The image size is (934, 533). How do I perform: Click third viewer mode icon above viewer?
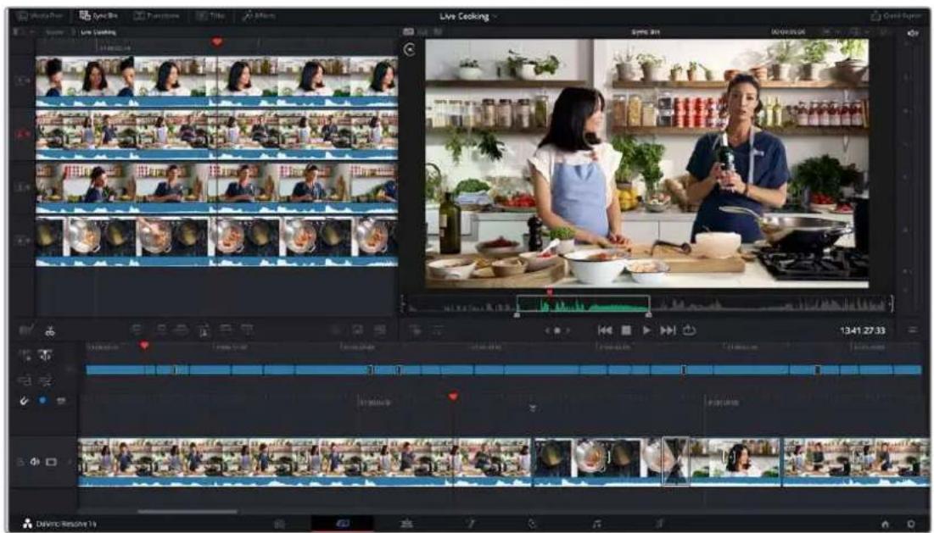[x=437, y=31]
